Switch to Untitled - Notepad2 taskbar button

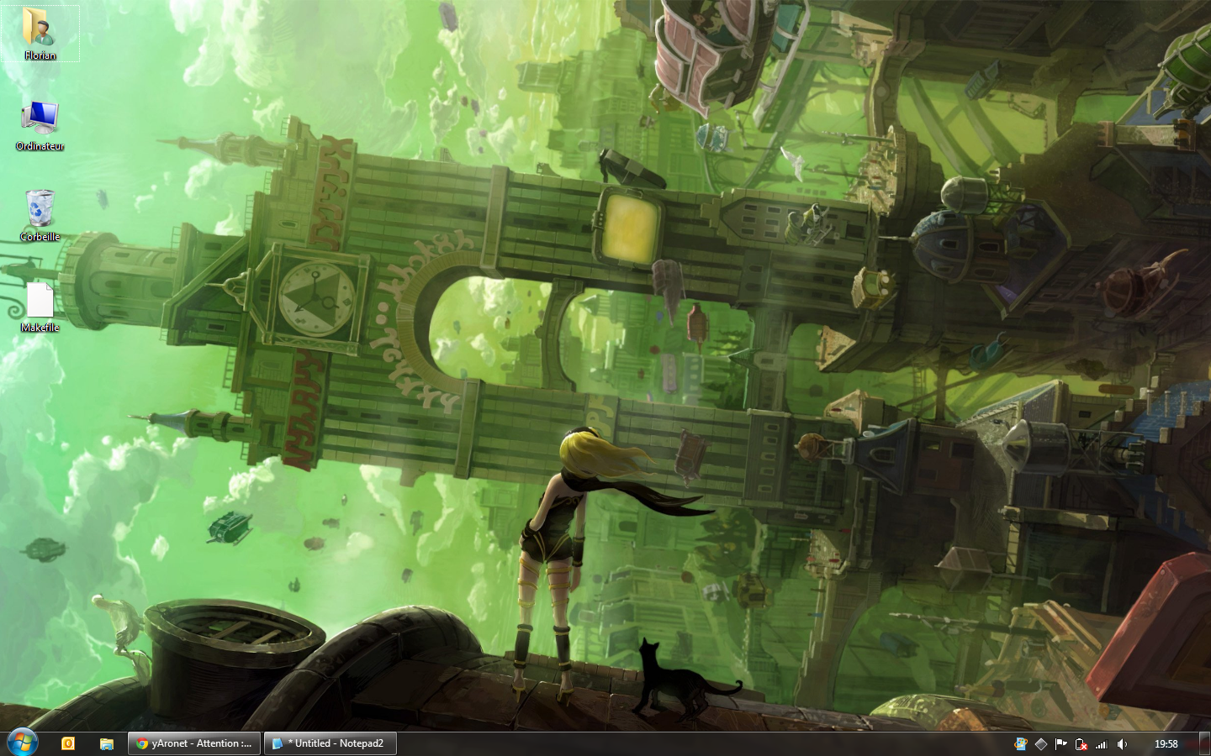[330, 743]
